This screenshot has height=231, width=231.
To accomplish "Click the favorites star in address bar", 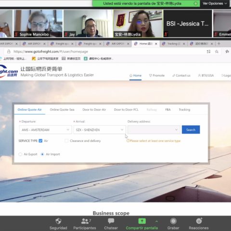I will (217, 51).
